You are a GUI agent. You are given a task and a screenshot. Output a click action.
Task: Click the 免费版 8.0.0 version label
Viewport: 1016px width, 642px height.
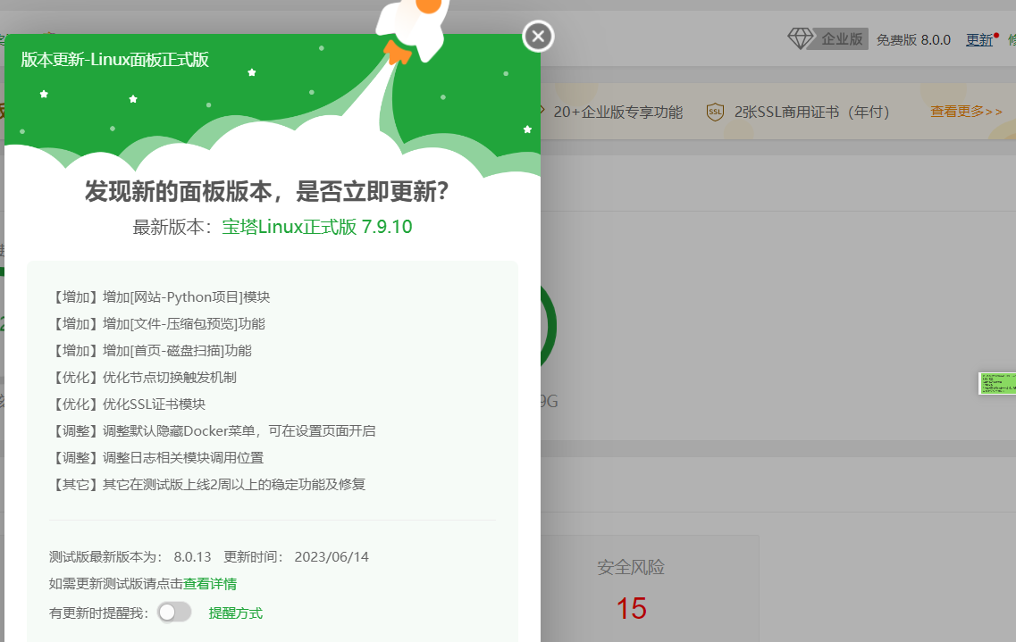tap(913, 40)
